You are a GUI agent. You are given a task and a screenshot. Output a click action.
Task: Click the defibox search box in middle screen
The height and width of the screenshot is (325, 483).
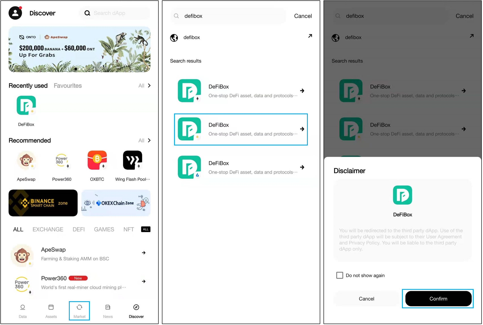pyautogui.click(x=228, y=16)
